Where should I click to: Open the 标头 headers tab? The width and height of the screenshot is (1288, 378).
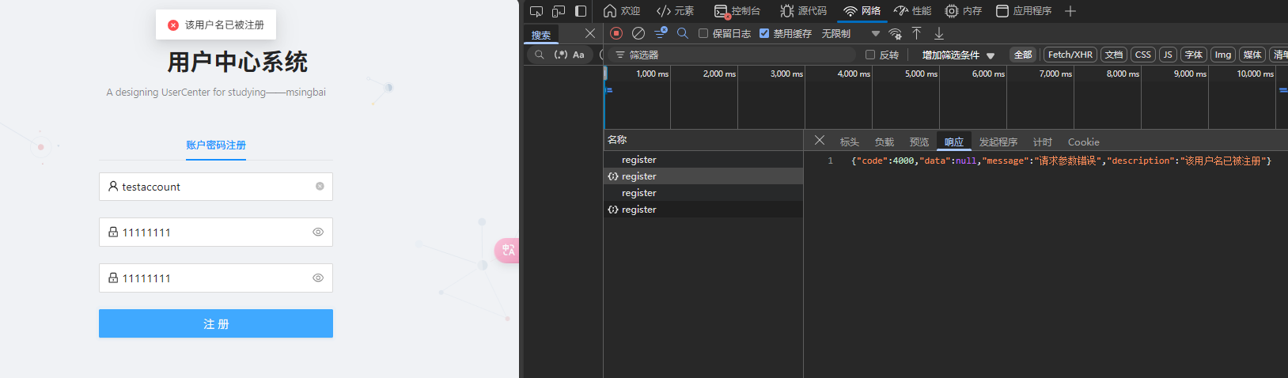pyautogui.click(x=850, y=142)
